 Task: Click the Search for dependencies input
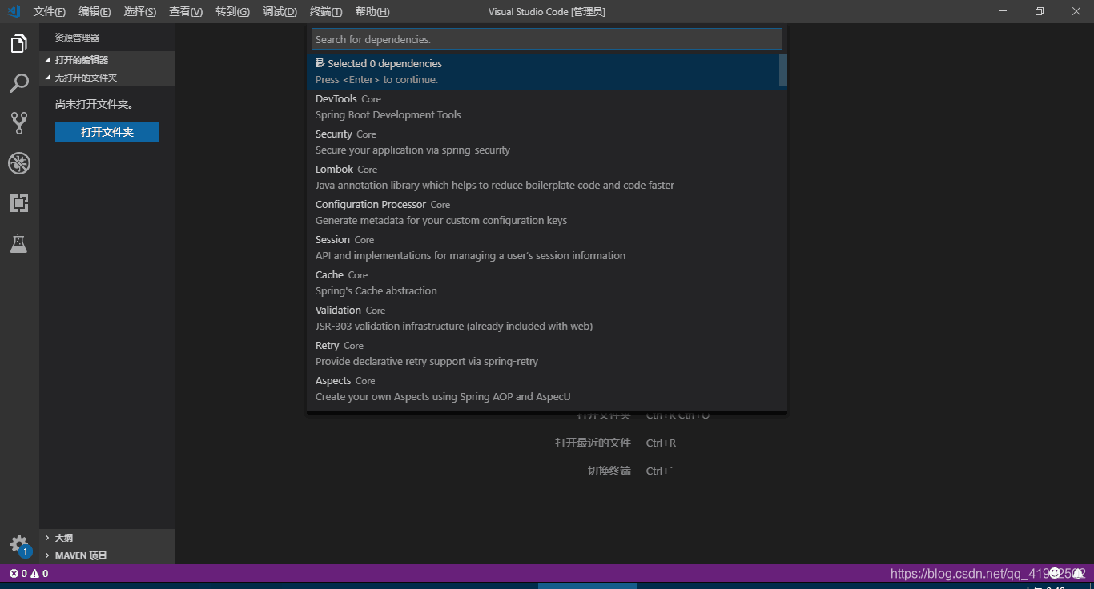click(546, 39)
